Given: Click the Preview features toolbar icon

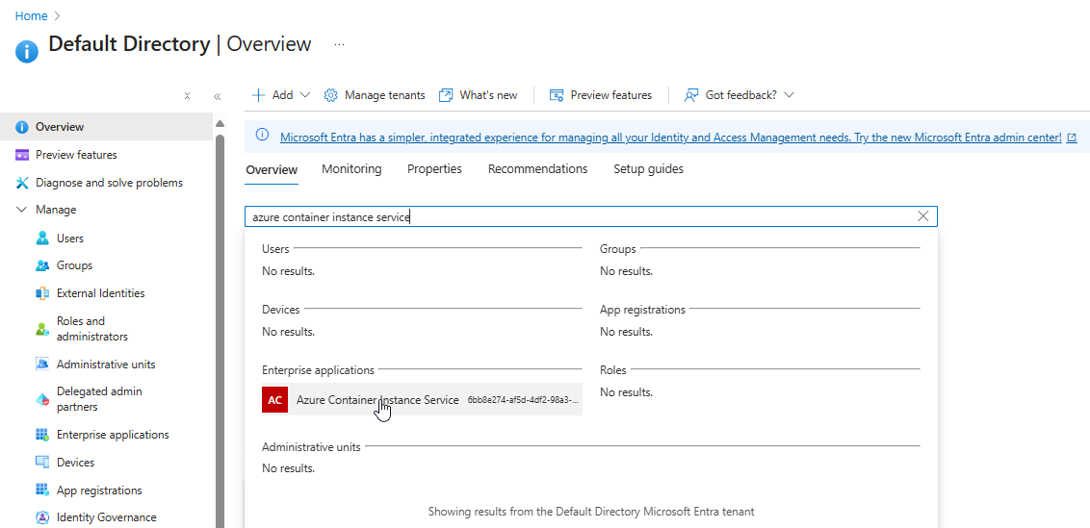Looking at the screenshot, I should pos(557,95).
